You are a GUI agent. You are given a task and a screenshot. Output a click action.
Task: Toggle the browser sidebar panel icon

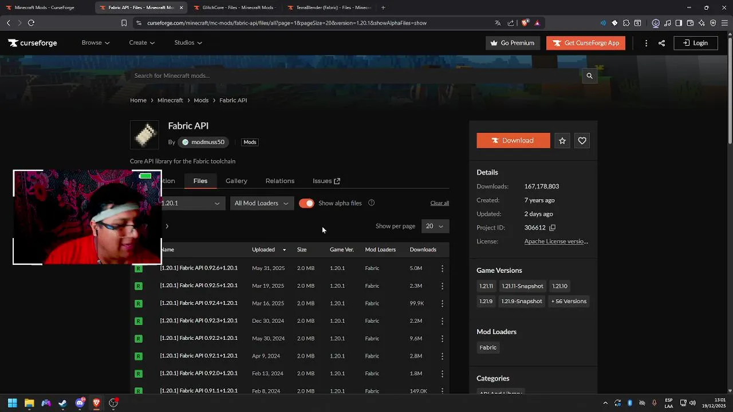click(x=679, y=23)
